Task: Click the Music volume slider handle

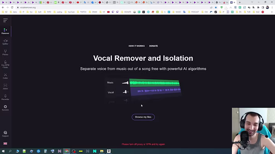Action: [128, 83]
